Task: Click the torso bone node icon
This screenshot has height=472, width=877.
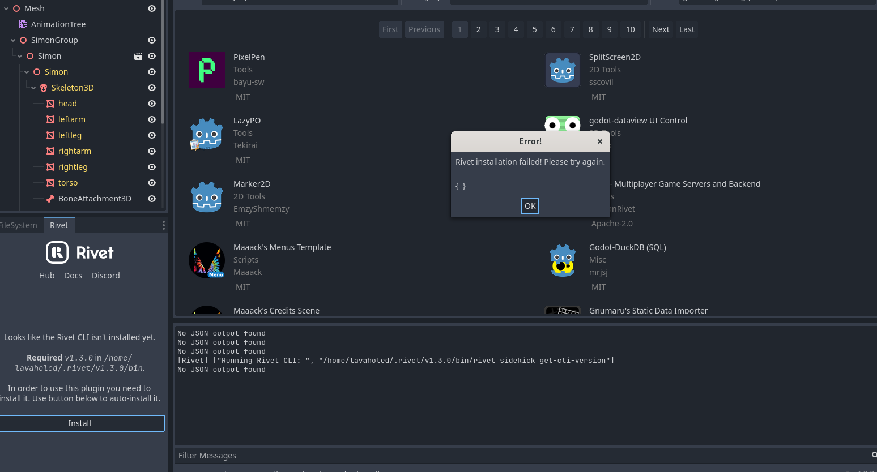Action: click(50, 183)
